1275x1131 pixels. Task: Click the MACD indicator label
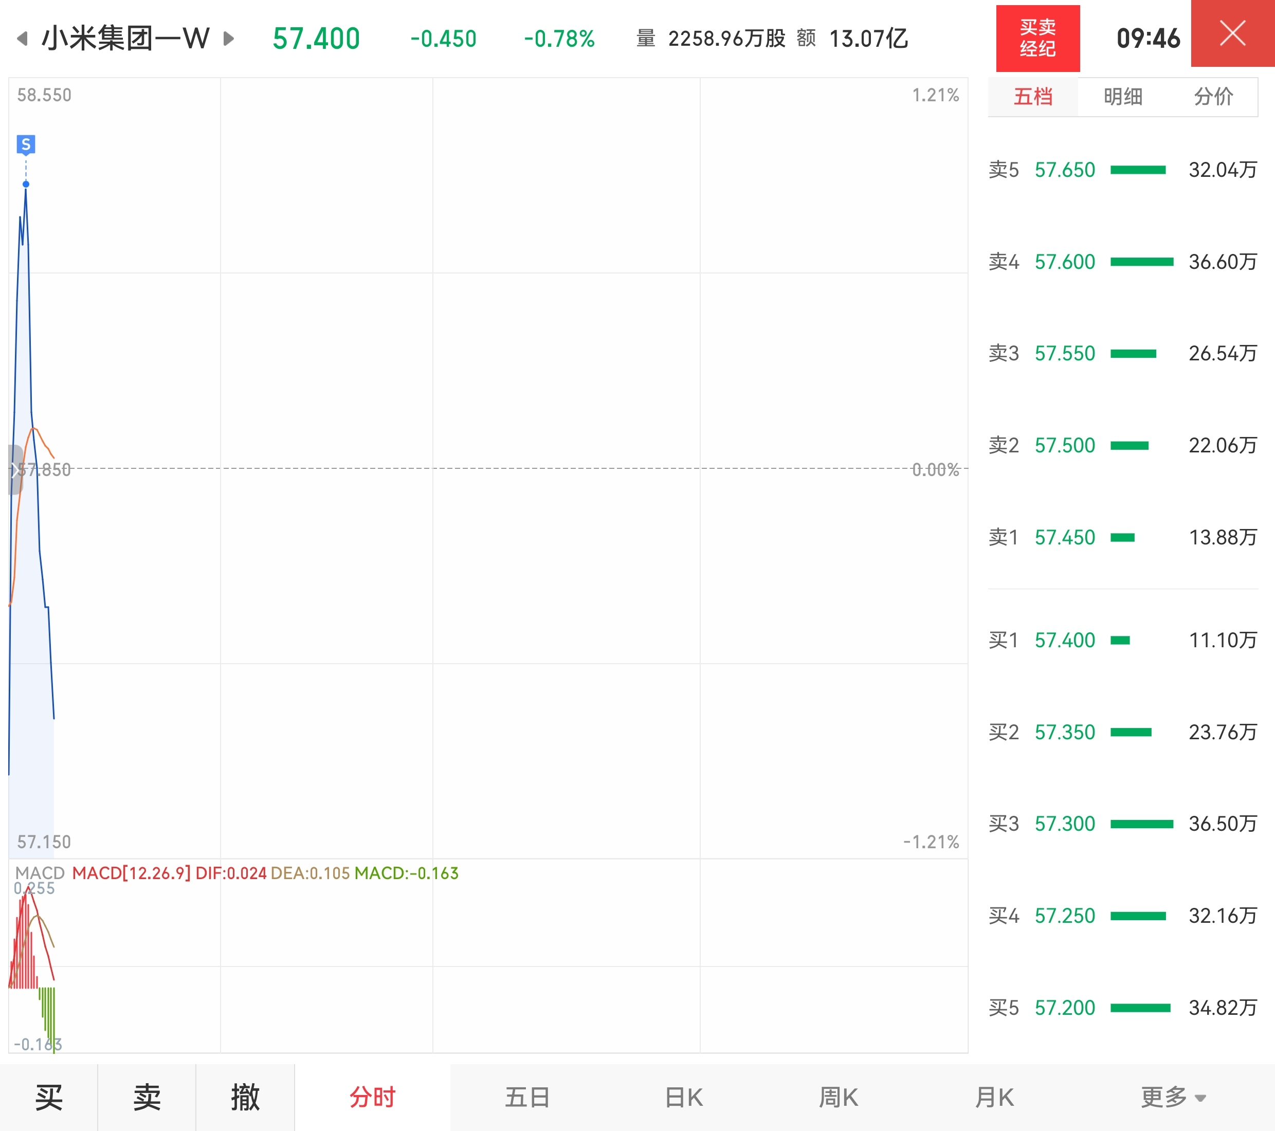click(40, 873)
